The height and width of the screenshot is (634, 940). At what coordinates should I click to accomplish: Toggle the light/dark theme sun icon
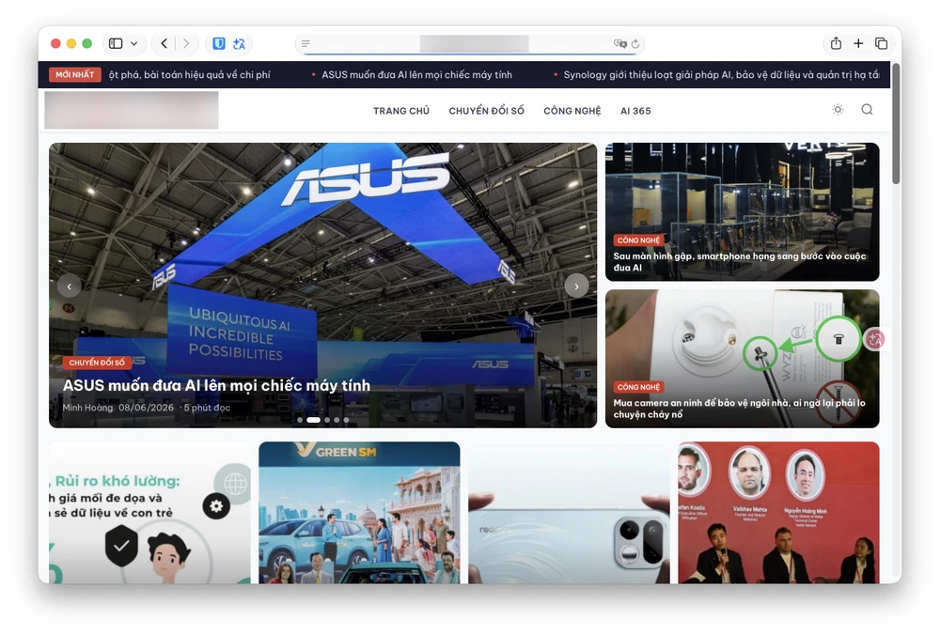(x=838, y=110)
